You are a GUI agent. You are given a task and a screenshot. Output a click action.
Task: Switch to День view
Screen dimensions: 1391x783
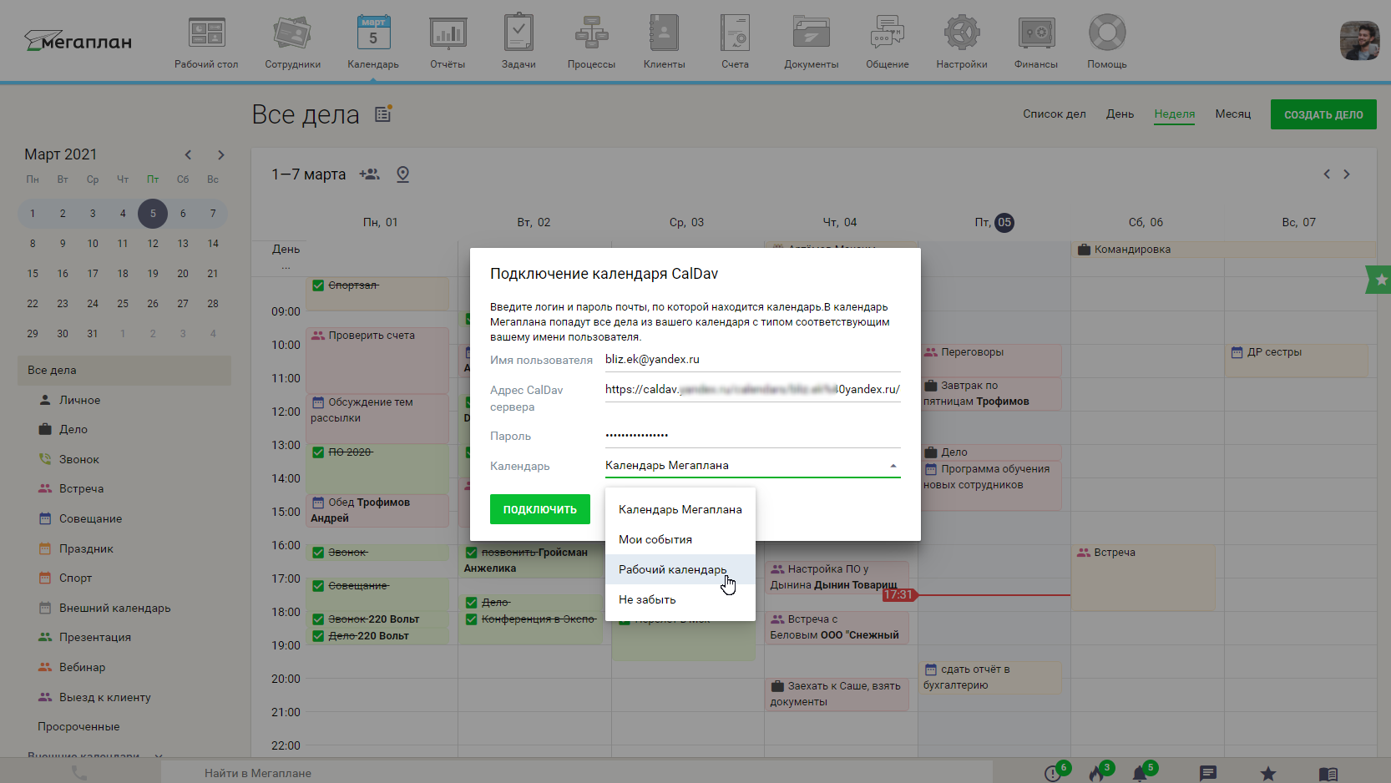[x=1120, y=114]
